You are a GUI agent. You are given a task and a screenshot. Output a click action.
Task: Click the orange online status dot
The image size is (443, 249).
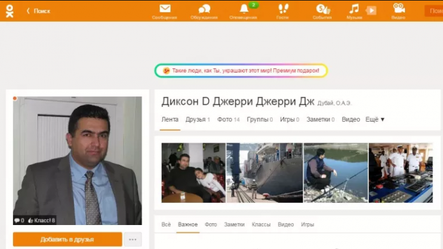[x=15, y=98]
